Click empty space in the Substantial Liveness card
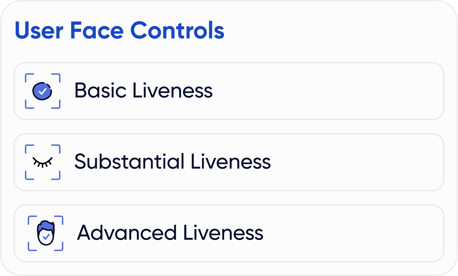 356,162
